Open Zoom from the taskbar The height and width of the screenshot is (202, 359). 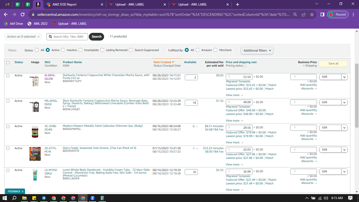tap(93, 198)
